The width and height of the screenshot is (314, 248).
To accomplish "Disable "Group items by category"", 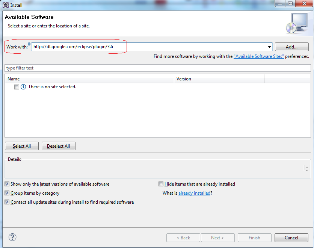I will pos(7,193).
